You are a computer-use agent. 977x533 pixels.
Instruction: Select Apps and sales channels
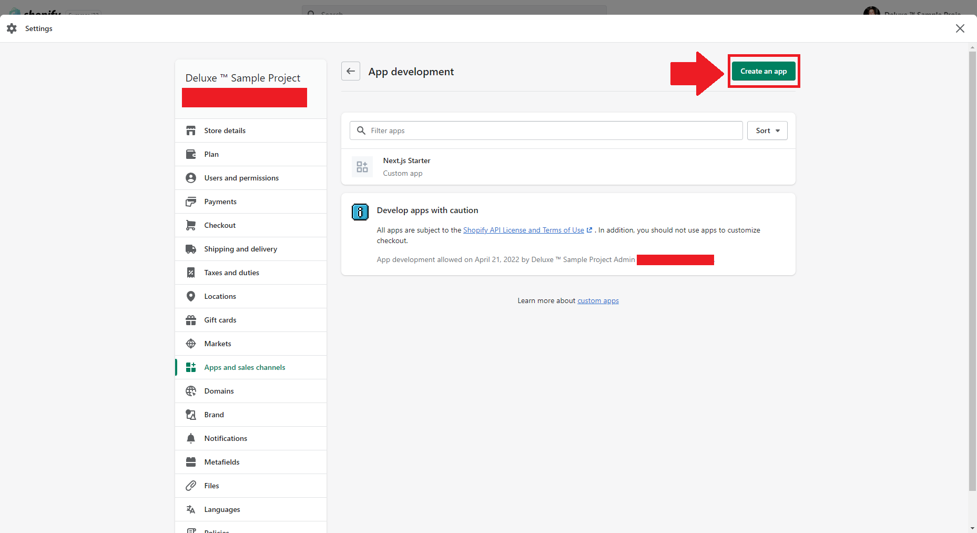(251, 367)
